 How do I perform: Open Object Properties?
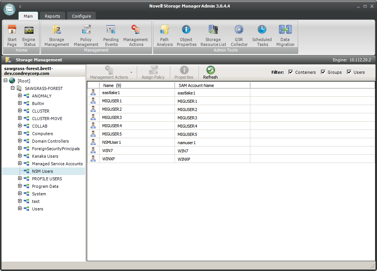(186, 35)
